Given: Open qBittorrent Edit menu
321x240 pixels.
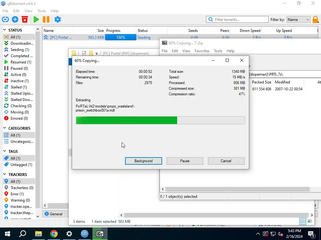Looking at the screenshot, I should coord(16,11).
